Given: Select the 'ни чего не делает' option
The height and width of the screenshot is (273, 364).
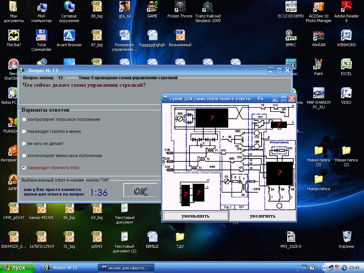Looking at the screenshot, I should pyautogui.click(x=24, y=144).
